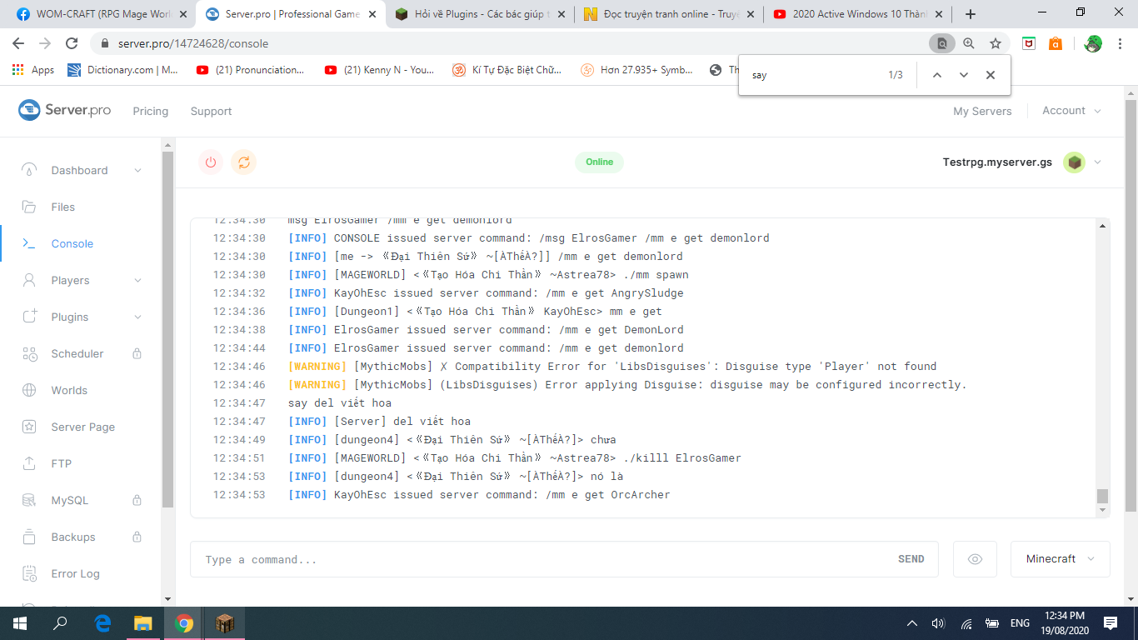Switch to the 2020 Active Windows 10 tab
The width and height of the screenshot is (1138, 640).
(x=856, y=14)
